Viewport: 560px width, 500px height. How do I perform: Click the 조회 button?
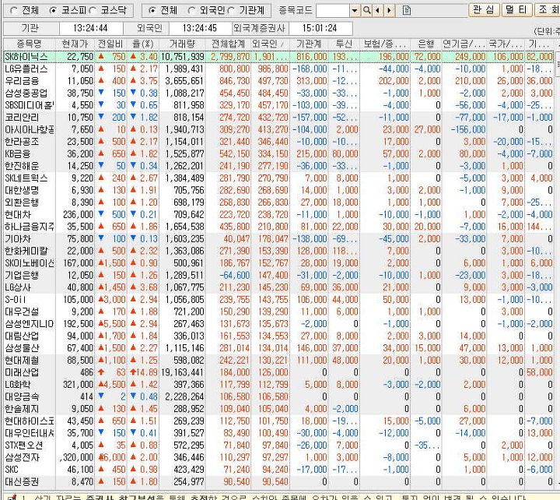(x=548, y=9)
